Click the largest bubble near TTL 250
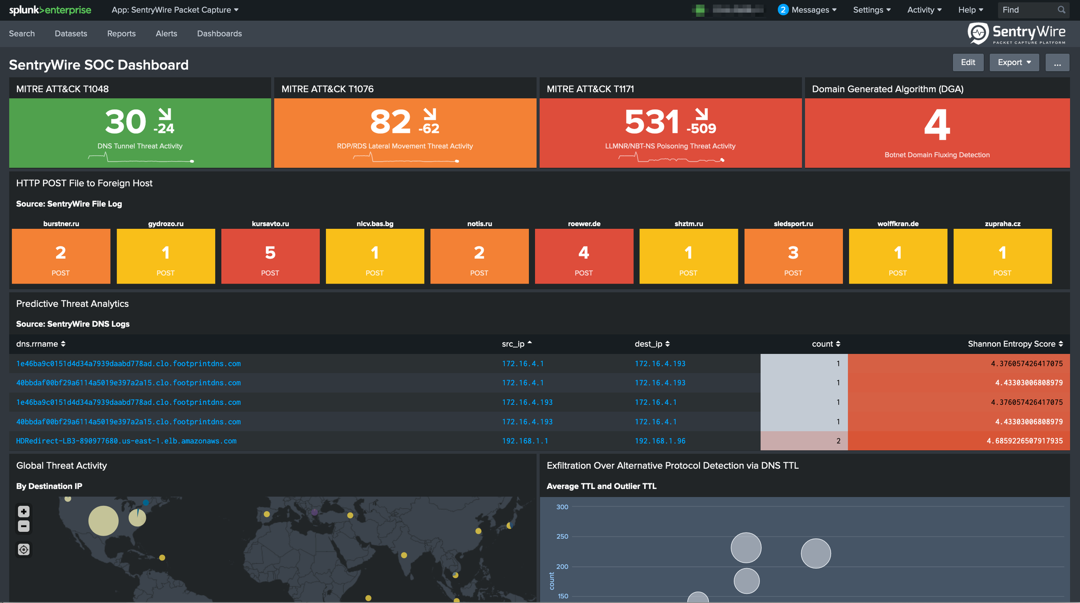This screenshot has height=603, width=1080. point(746,548)
